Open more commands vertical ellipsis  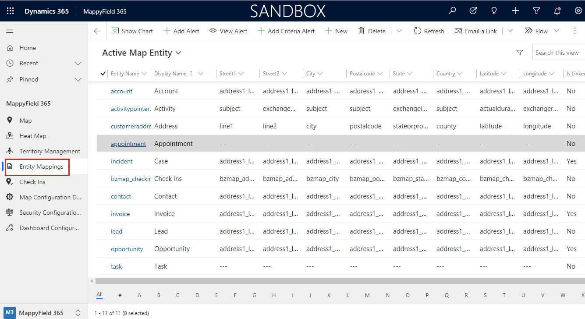(575, 31)
